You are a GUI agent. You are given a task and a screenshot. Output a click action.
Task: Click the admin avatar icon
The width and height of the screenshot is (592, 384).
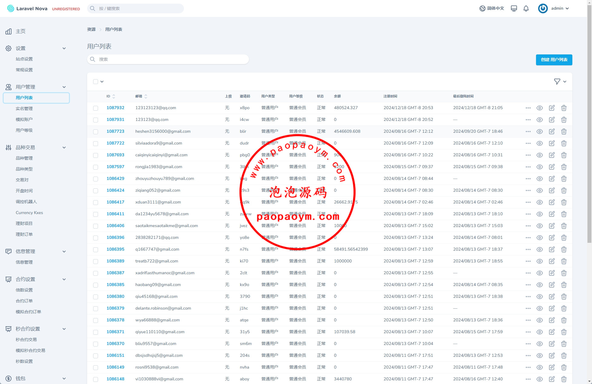pos(543,8)
